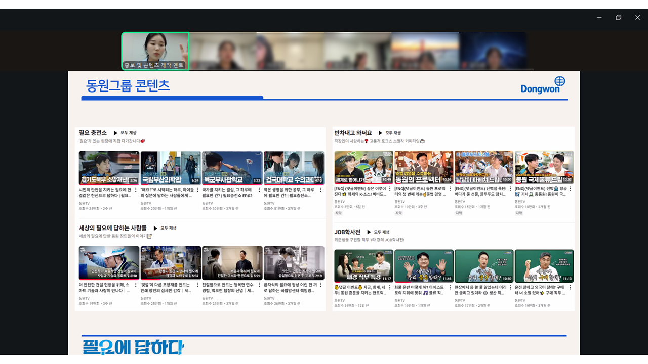The width and height of the screenshot is (648, 364).
Task: Open the 국립부산과학관 video thumbnail
Action: pyautogui.click(x=171, y=168)
